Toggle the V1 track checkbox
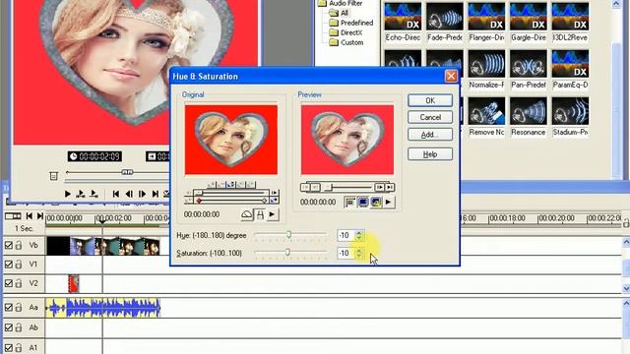630x354 pixels. click(9, 265)
